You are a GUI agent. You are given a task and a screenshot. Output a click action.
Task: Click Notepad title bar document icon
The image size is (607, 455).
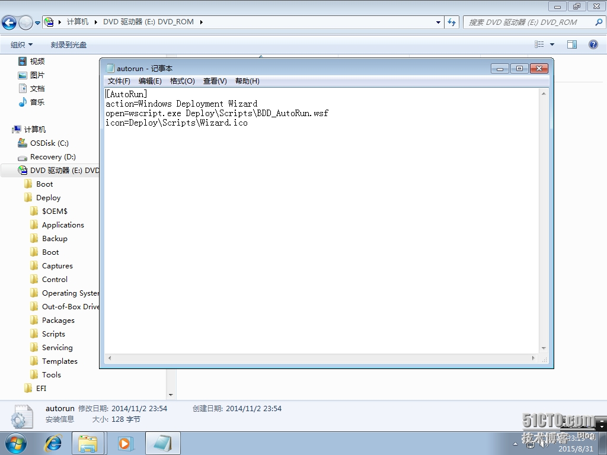110,68
